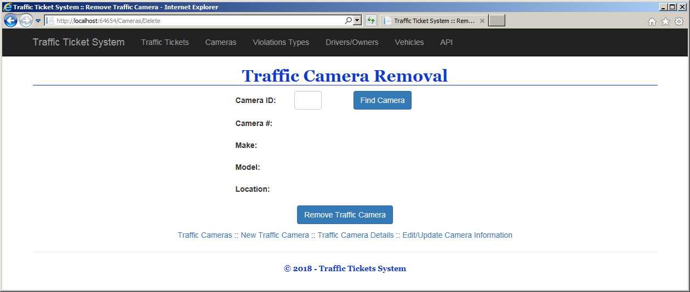Click the Camera #: label
690x292 pixels.
pos(254,123)
